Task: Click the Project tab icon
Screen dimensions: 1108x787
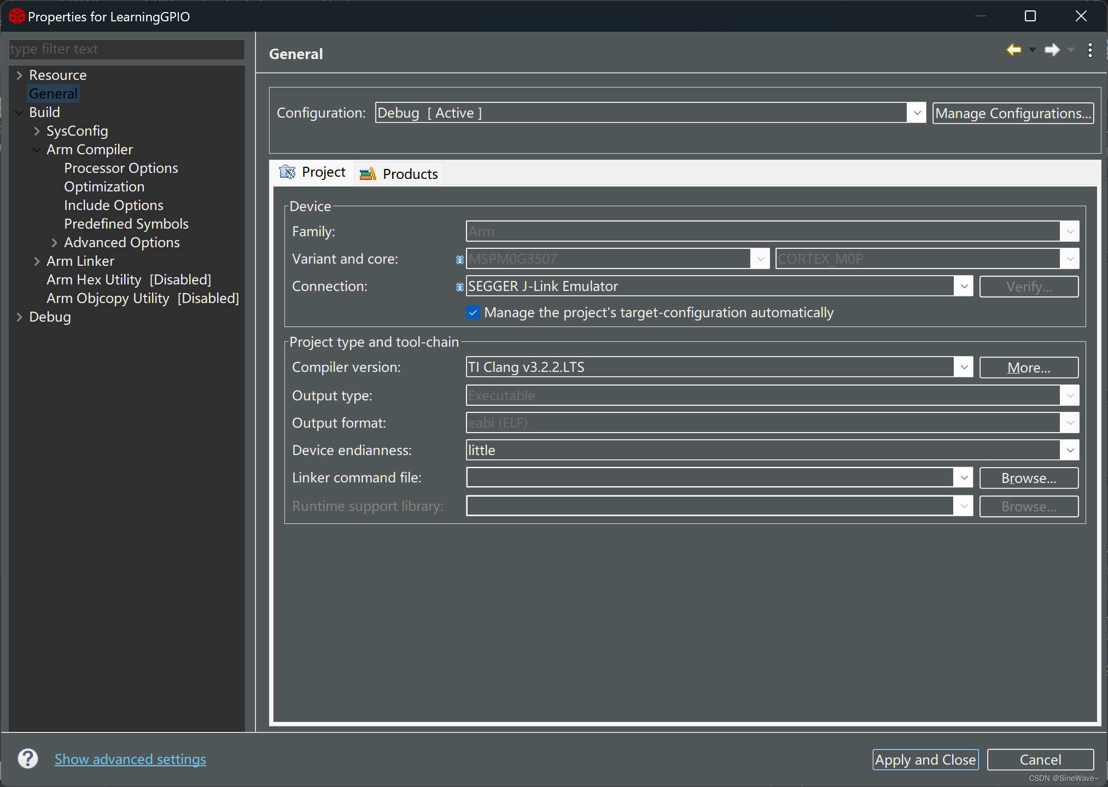Action: pos(287,172)
